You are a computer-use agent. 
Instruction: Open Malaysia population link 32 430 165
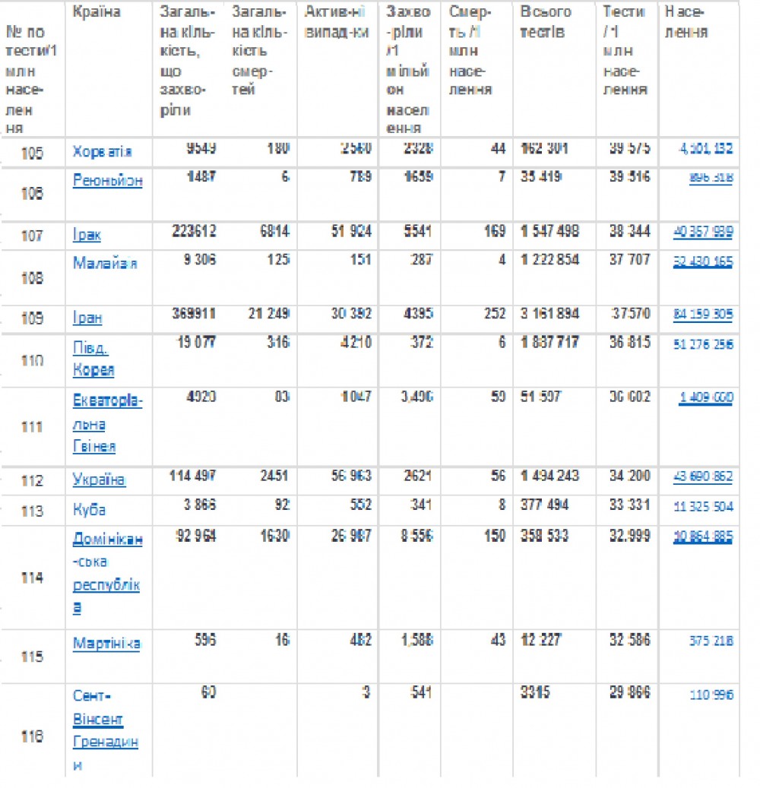coord(703,261)
